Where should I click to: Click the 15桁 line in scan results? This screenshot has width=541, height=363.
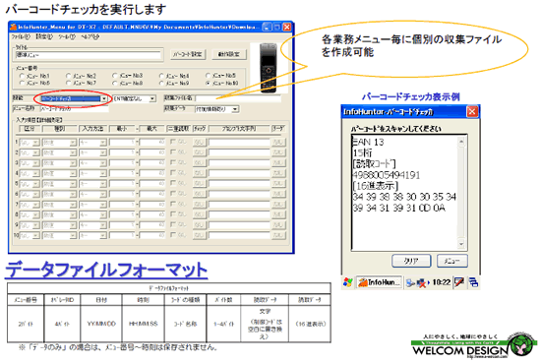coord(362,152)
